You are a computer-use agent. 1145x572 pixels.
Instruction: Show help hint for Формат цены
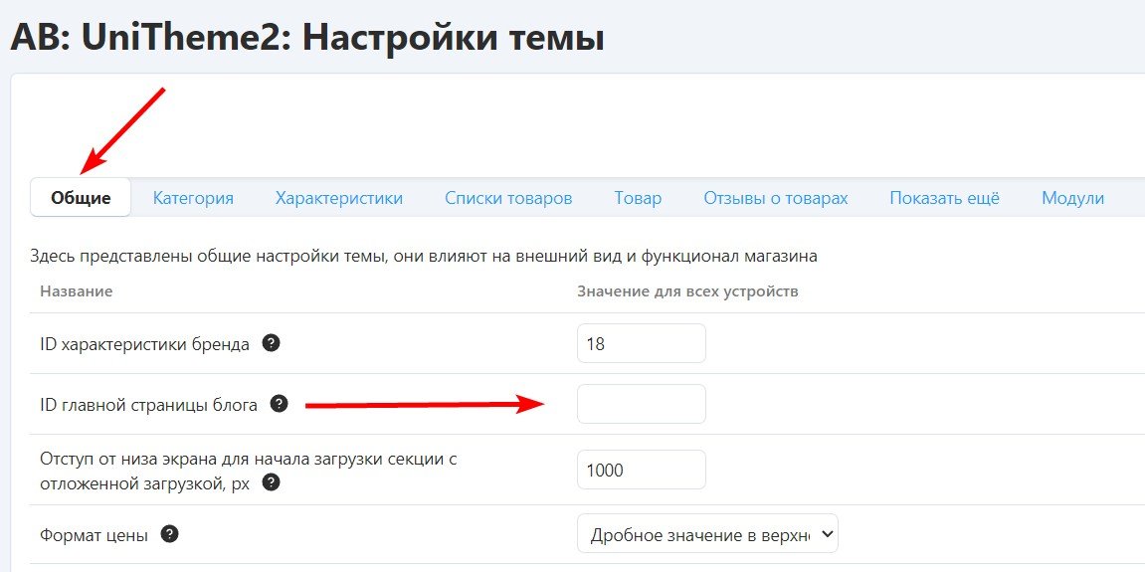click(x=170, y=534)
